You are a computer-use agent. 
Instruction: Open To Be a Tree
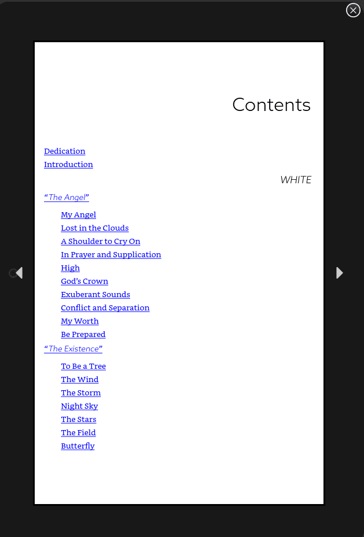click(x=83, y=366)
